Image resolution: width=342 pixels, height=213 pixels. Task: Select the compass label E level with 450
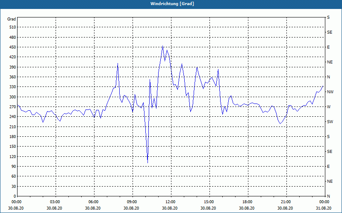pos(328,47)
